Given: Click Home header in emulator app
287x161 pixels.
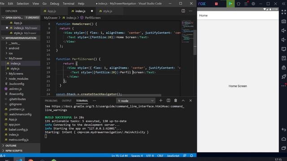Looking at the screenshot, I should point(203,16).
